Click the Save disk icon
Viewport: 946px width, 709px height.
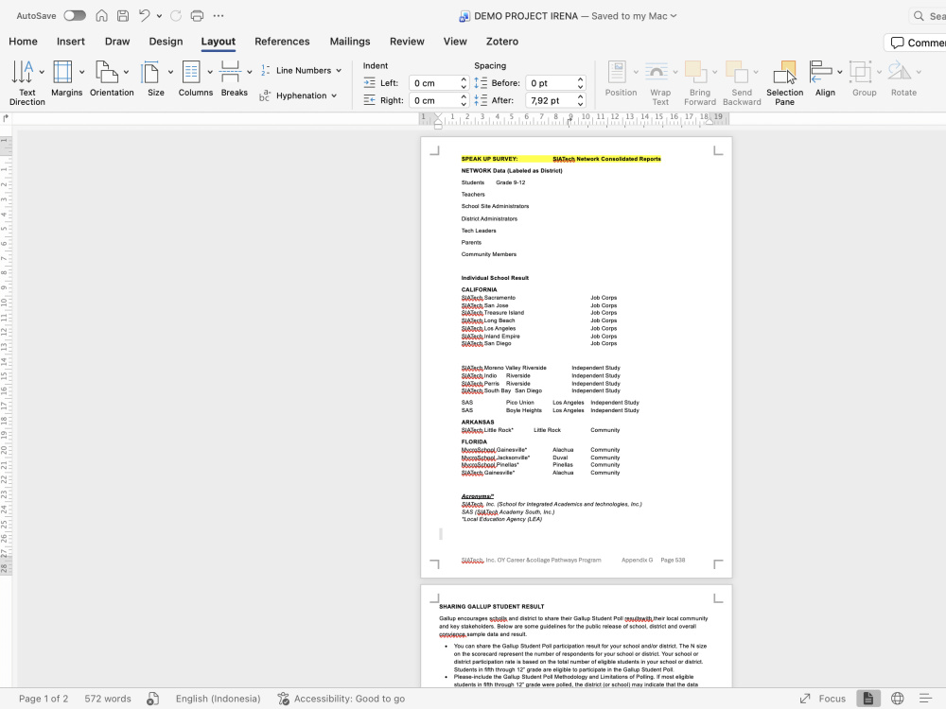coord(122,16)
